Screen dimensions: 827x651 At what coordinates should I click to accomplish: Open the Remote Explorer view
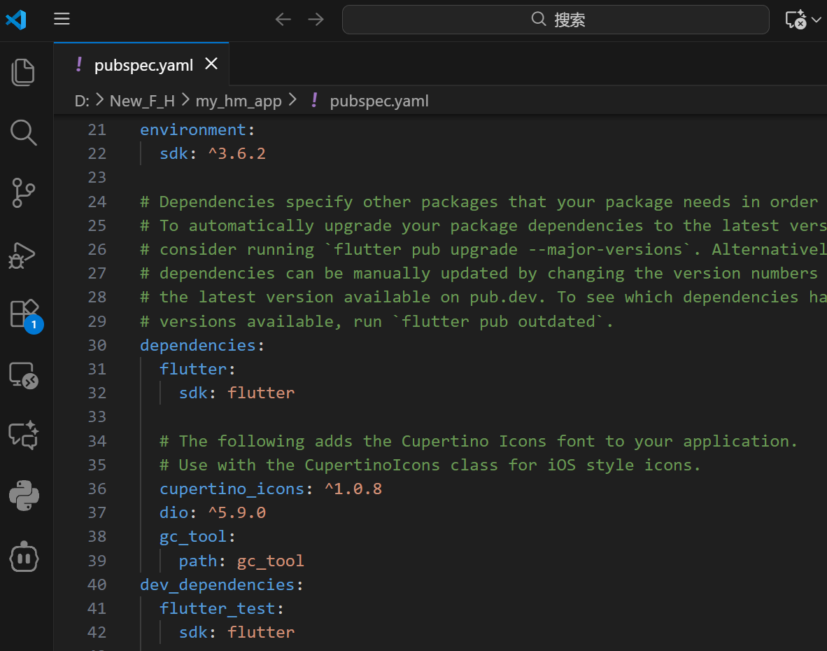(24, 375)
